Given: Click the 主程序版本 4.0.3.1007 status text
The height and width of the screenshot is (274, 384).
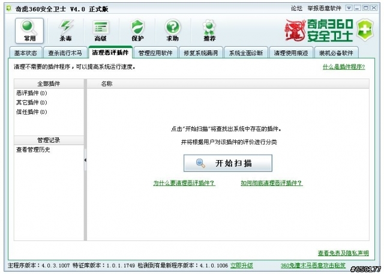Looking at the screenshot, I should pos(38,266).
